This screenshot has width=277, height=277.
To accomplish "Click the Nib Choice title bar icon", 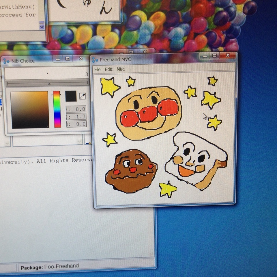I will tap(6, 61).
